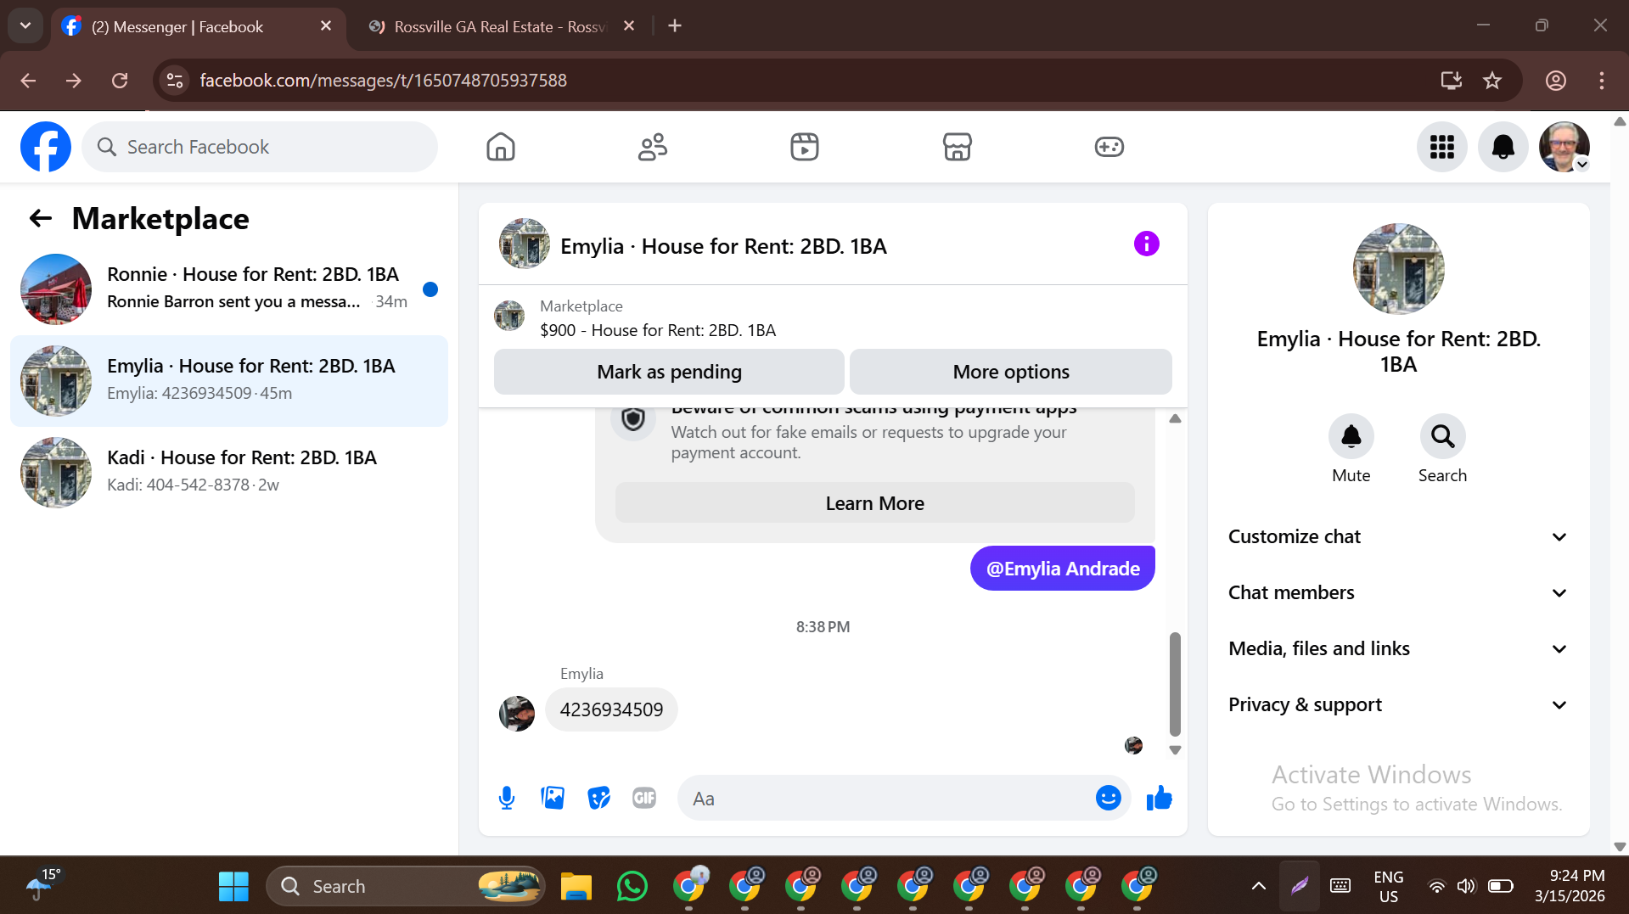Open the Chrome tab search dropdown

coord(25,25)
